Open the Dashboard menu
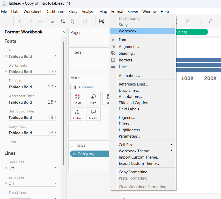The height and width of the screenshot is (199, 221). tap(55, 12)
